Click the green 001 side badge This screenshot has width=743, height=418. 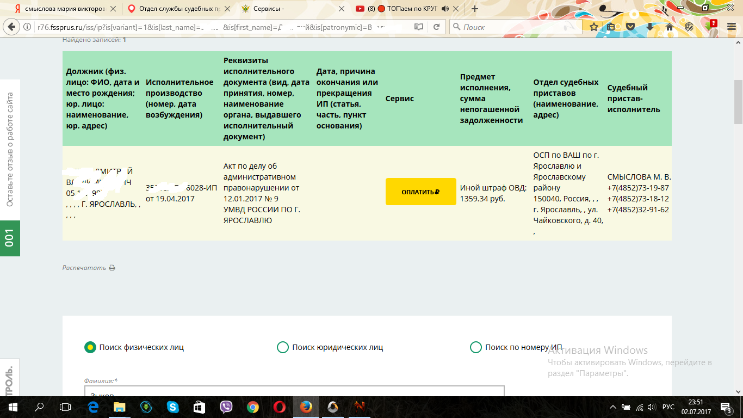(x=10, y=238)
